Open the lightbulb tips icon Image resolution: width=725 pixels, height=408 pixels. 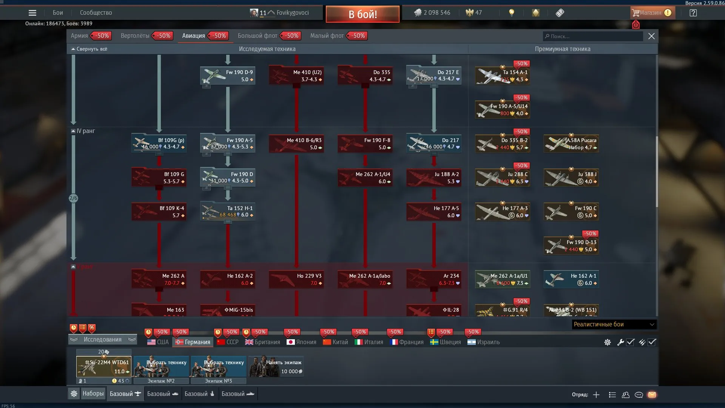coord(512,13)
